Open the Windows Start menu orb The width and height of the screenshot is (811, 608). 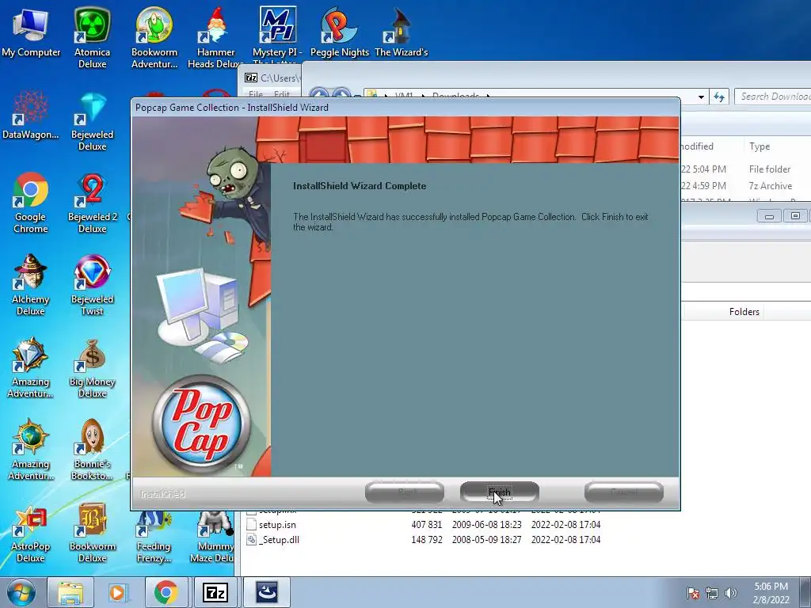(21, 592)
